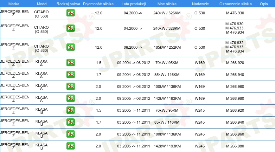
Task: Select the 06.2000 -> production date cell
Action: [x=133, y=47]
